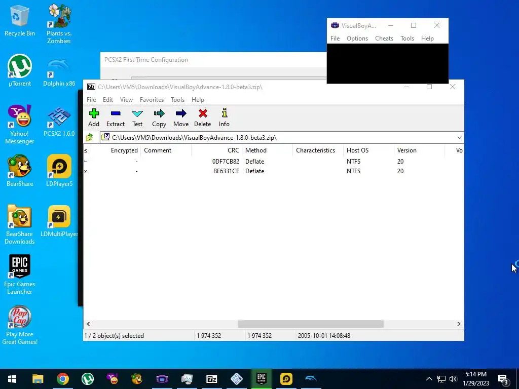Switch to LDPlayer taskbar button
The height and width of the screenshot is (389, 519).
pos(286,379)
